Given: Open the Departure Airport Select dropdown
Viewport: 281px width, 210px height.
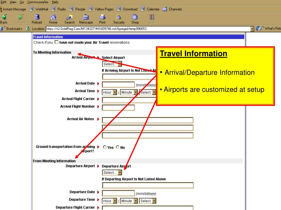Looking at the screenshot, I should click(112, 173).
